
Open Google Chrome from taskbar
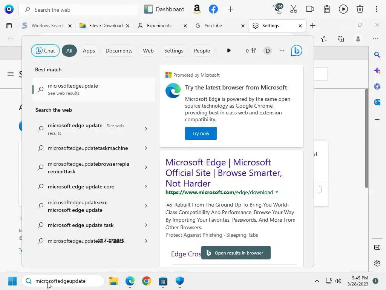[147, 281]
